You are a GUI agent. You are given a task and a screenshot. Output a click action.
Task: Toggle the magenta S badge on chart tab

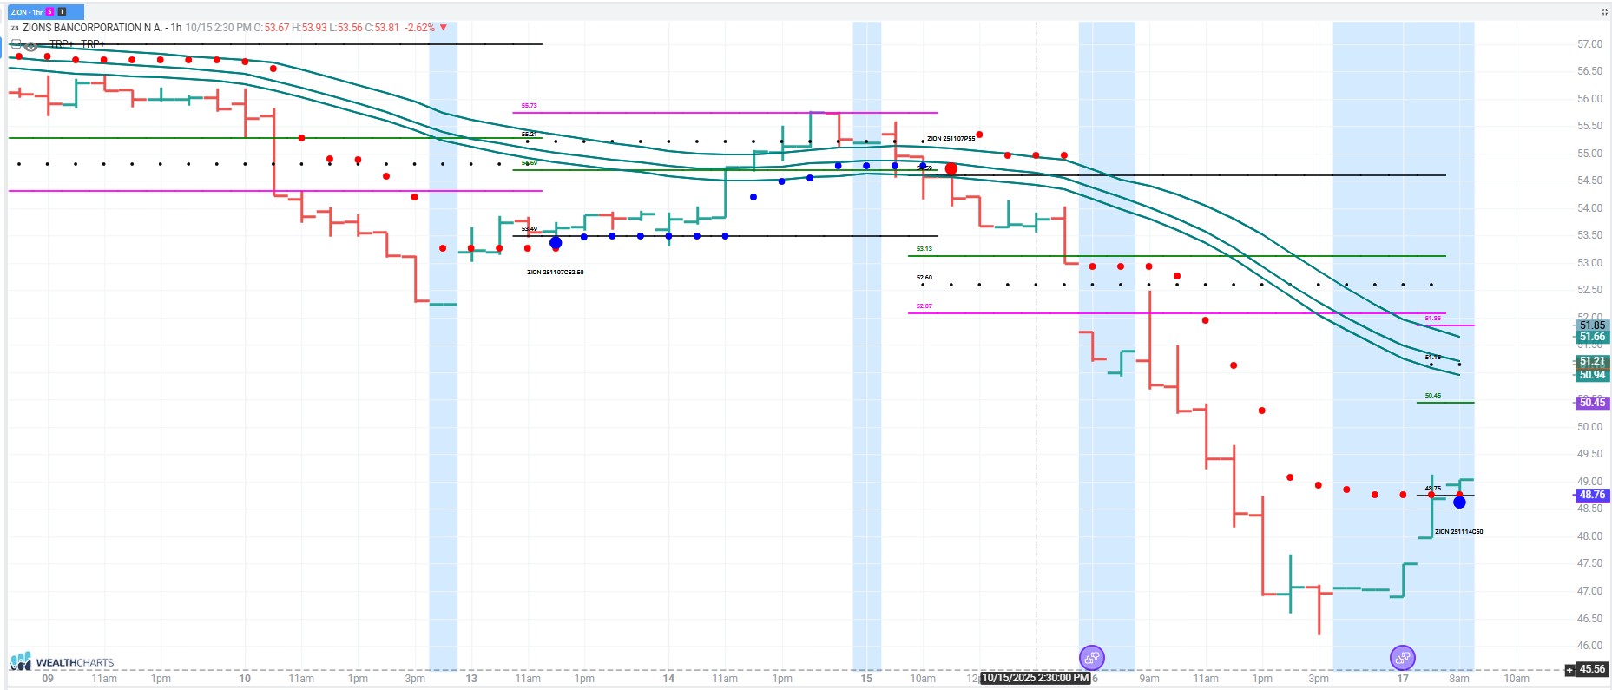[x=50, y=12]
